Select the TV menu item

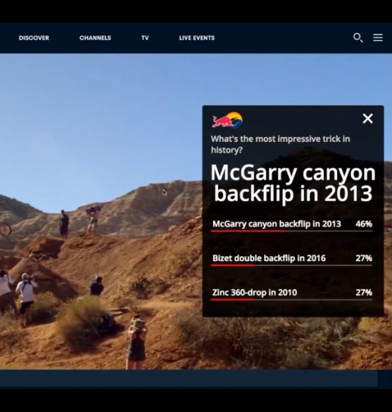[x=145, y=38]
